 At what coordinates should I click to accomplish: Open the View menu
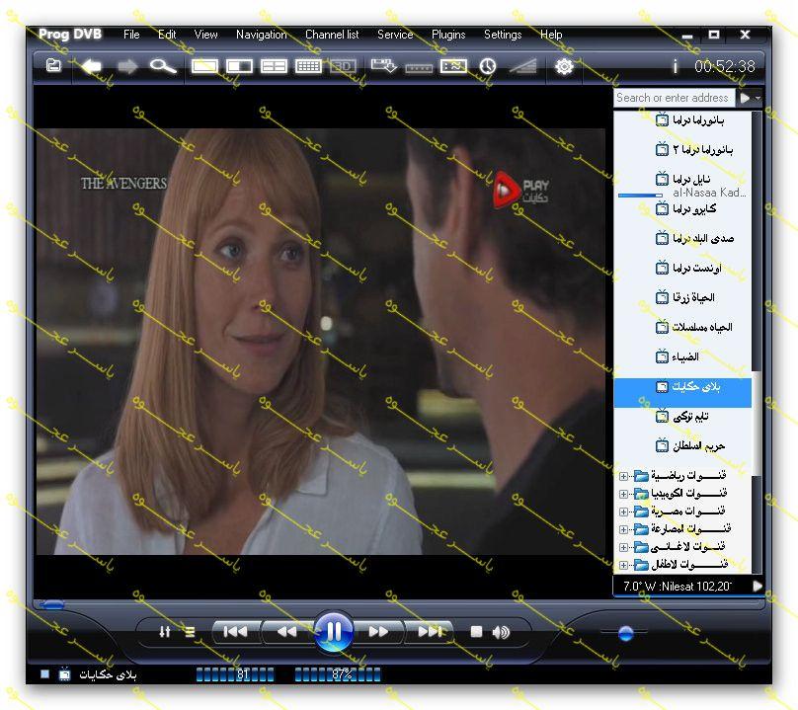pyautogui.click(x=205, y=35)
